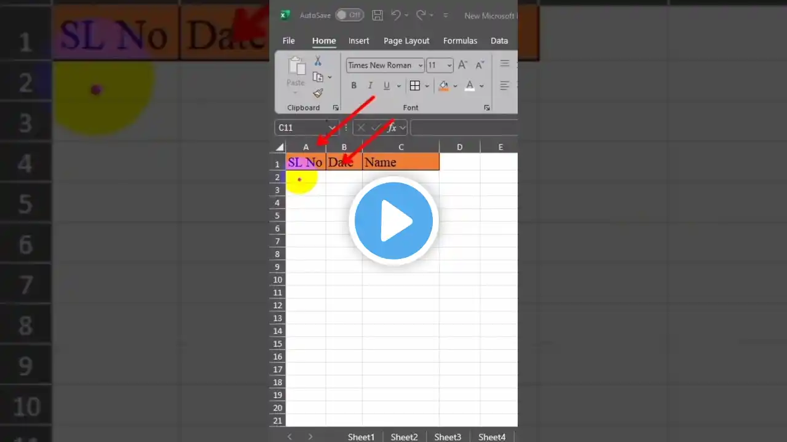Image resolution: width=787 pixels, height=442 pixels.
Task: Click the align left lines icon
Action: 505,86
